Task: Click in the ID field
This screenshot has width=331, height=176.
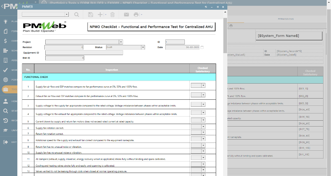Action: click(175, 42)
